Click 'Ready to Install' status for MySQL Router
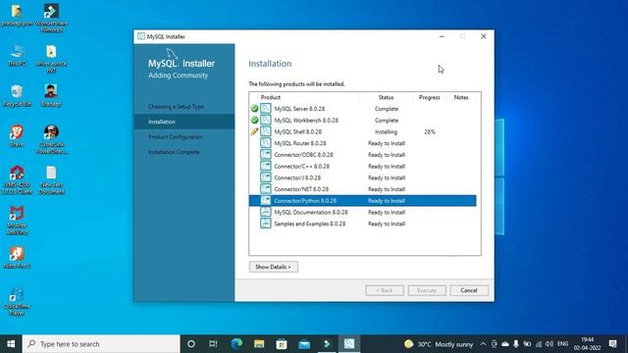Viewport: 628px width, 353px height. pyautogui.click(x=387, y=143)
